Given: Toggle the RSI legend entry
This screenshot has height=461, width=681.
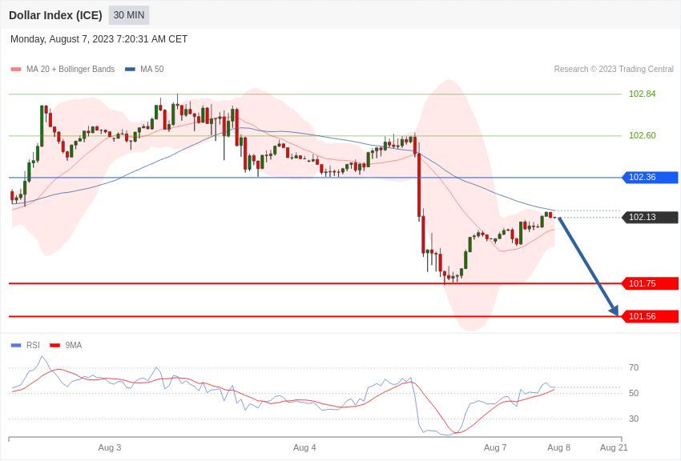Looking at the screenshot, I should tap(25, 345).
